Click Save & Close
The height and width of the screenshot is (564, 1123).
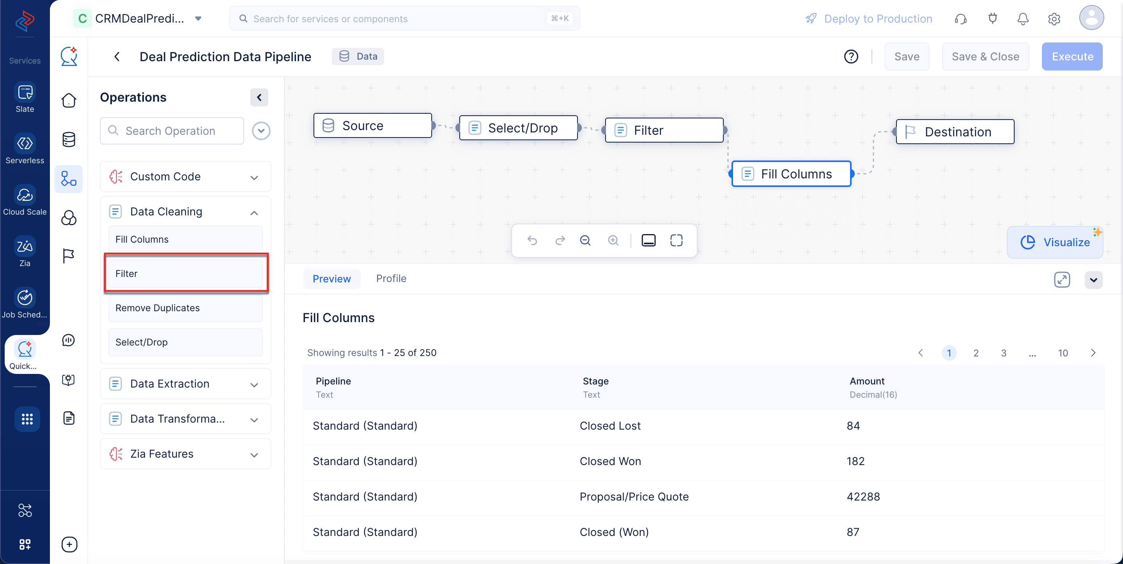pos(985,56)
